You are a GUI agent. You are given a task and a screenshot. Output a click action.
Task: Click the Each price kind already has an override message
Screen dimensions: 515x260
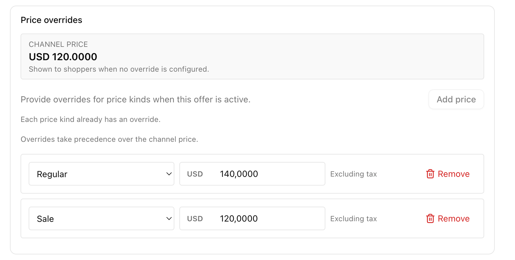tap(91, 119)
